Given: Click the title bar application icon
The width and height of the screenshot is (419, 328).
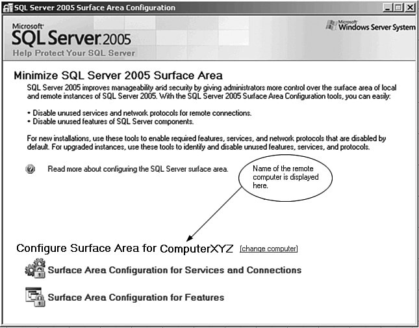Looking at the screenshot, I should tap(8, 8).
